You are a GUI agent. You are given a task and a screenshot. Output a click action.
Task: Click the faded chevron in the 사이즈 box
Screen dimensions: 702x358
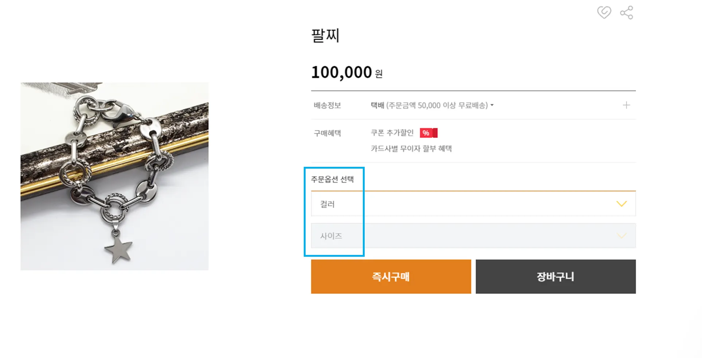621,236
